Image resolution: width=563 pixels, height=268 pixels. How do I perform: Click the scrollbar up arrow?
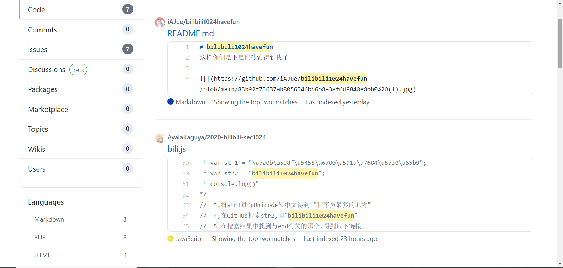[x=560, y=3]
